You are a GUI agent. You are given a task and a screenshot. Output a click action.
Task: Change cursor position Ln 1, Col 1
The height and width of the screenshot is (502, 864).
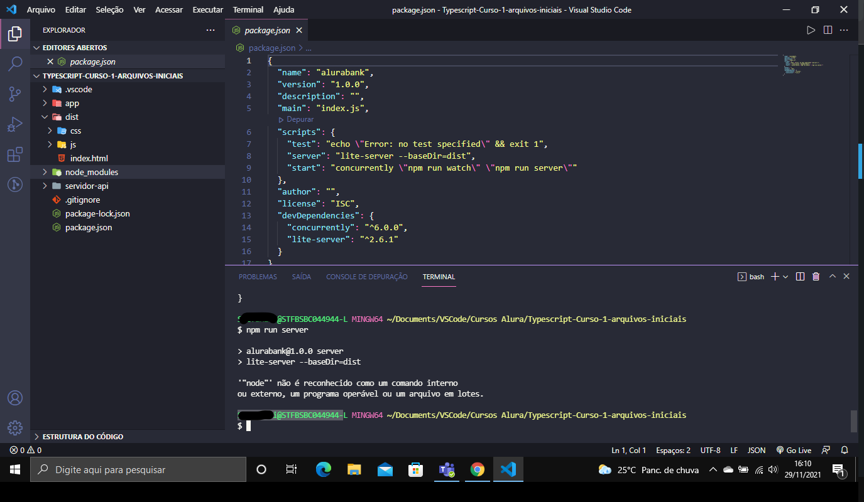[x=628, y=451]
